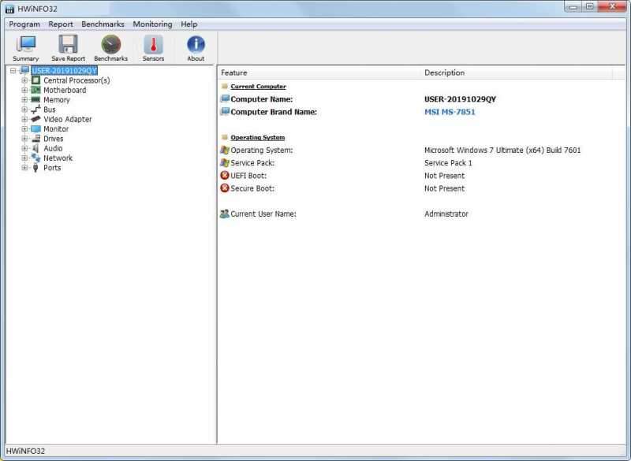Expand the Motherboard tree node

[x=24, y=90]
